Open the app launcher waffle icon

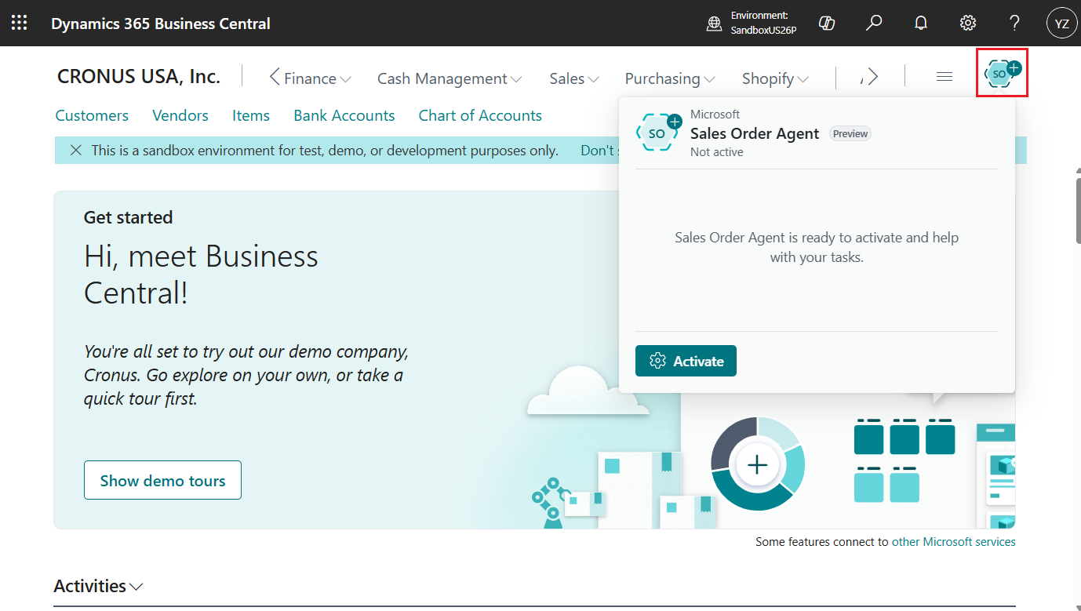19,23
